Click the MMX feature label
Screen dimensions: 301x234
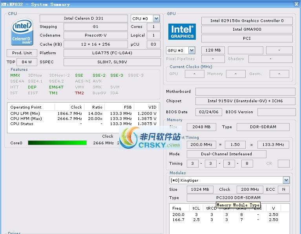click(15, 75)
